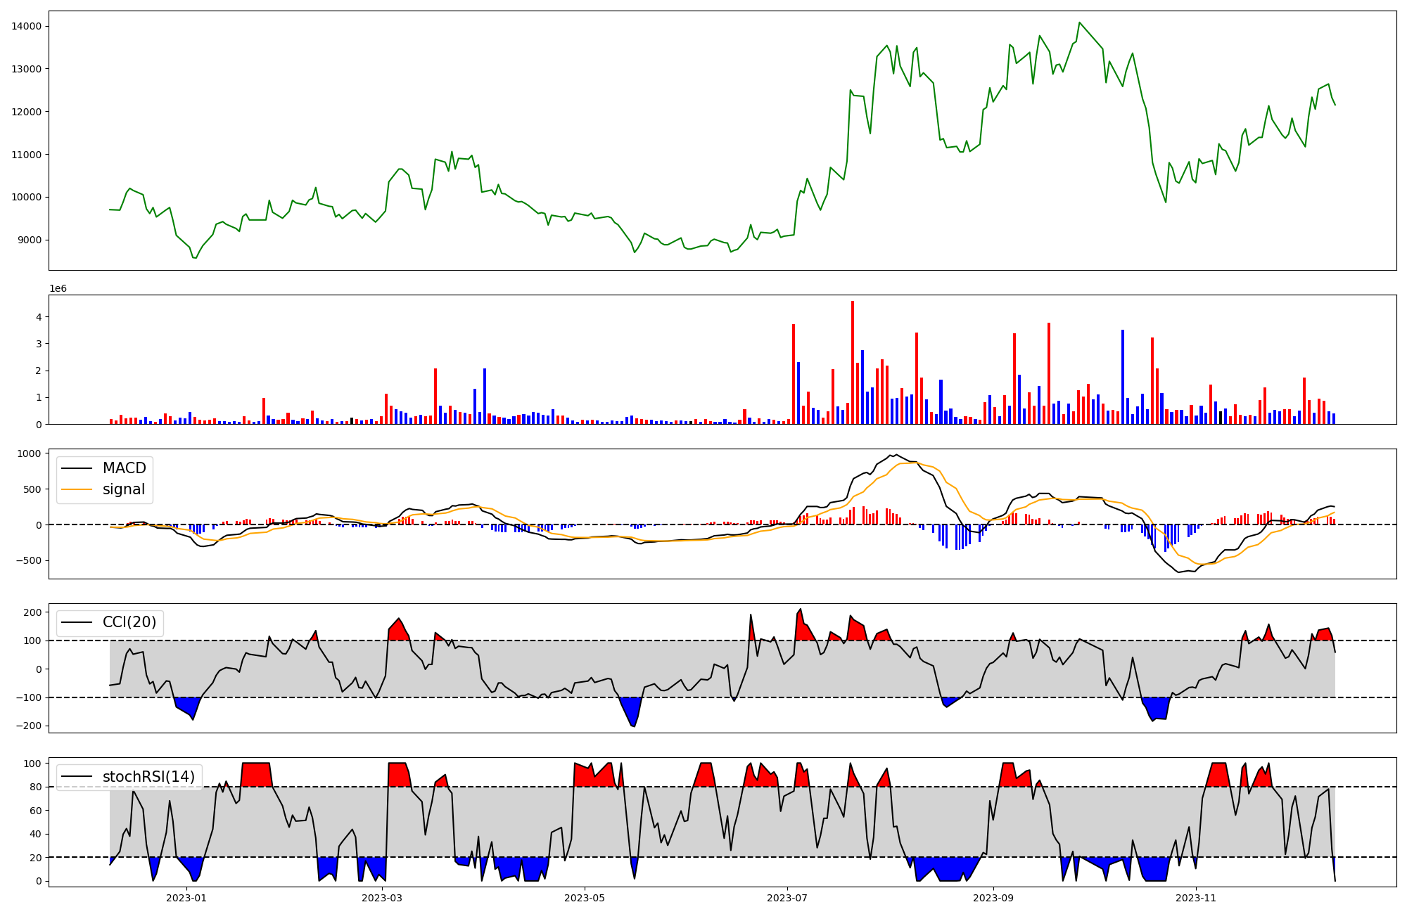This screenshot has height=914, width=1407.
Task: Click the tallest red volume bar
Action: [853, 362]
